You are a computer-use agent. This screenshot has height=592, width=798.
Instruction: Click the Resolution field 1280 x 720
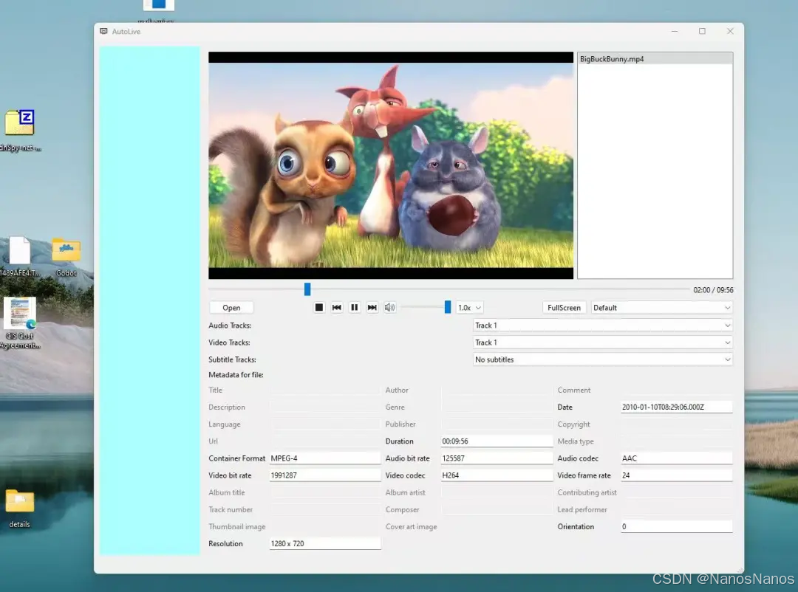(x=325, y=544)
